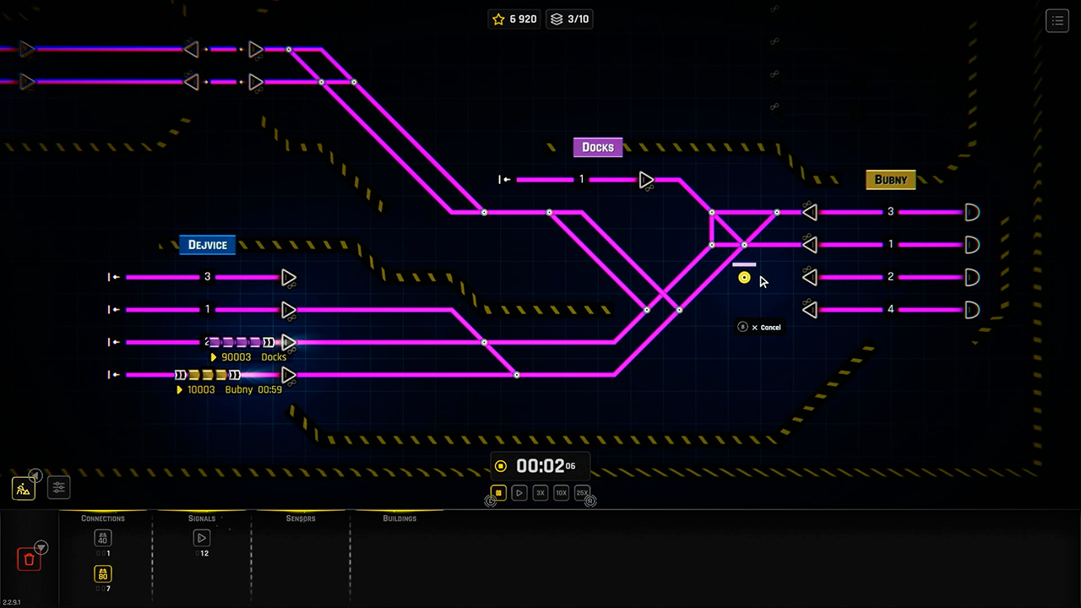Click buffer stop ending Bubny track 4
1081x608 pixels.
972,310
